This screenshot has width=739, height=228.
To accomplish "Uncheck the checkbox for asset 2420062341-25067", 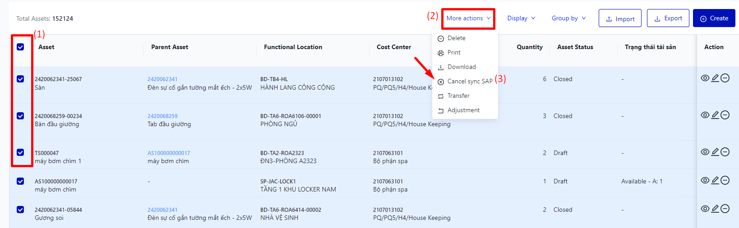I will click(20, 79).
